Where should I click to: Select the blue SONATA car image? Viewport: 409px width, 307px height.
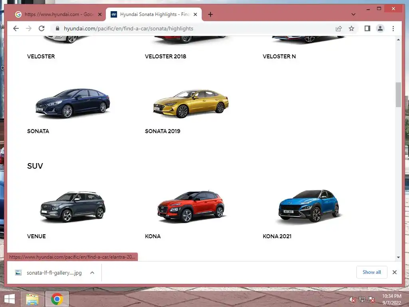click(x=73, y=103)
